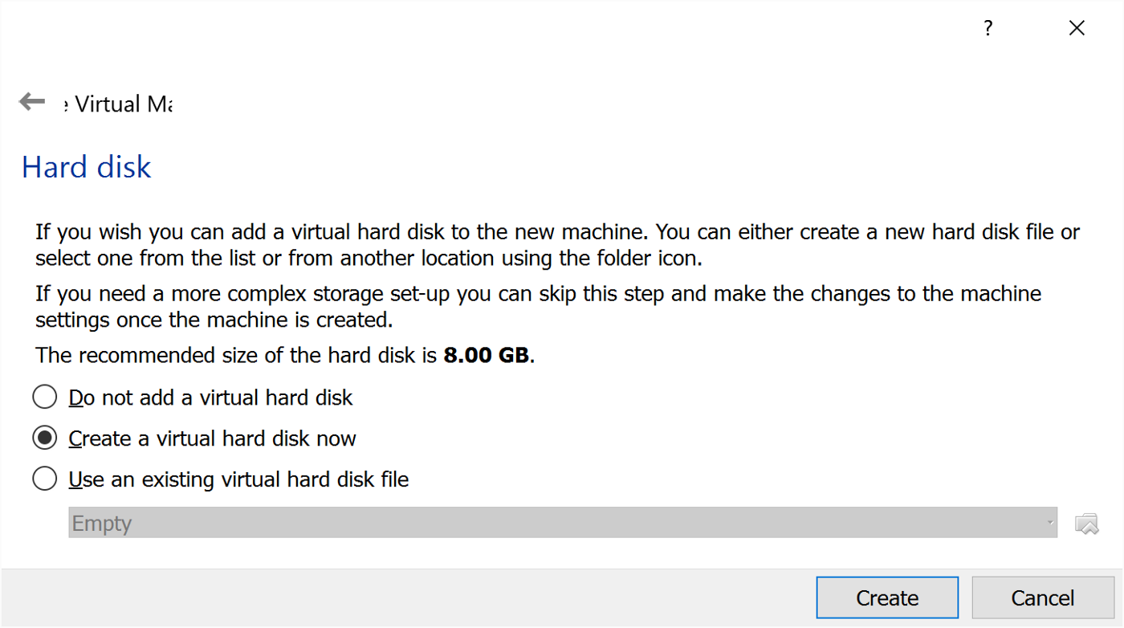Image resolution: width=1124 pixels, height=628 pixels.
Task: Browse for disk file via folder icon
Action: point(1086,524)
